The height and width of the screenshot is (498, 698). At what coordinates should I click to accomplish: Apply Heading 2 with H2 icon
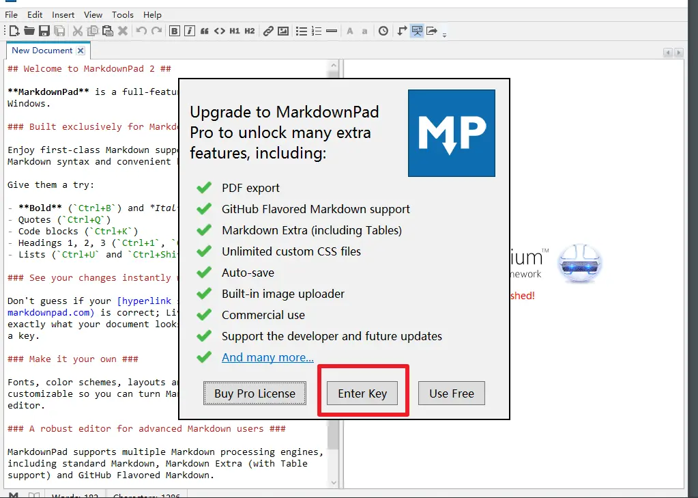point(250,31)
